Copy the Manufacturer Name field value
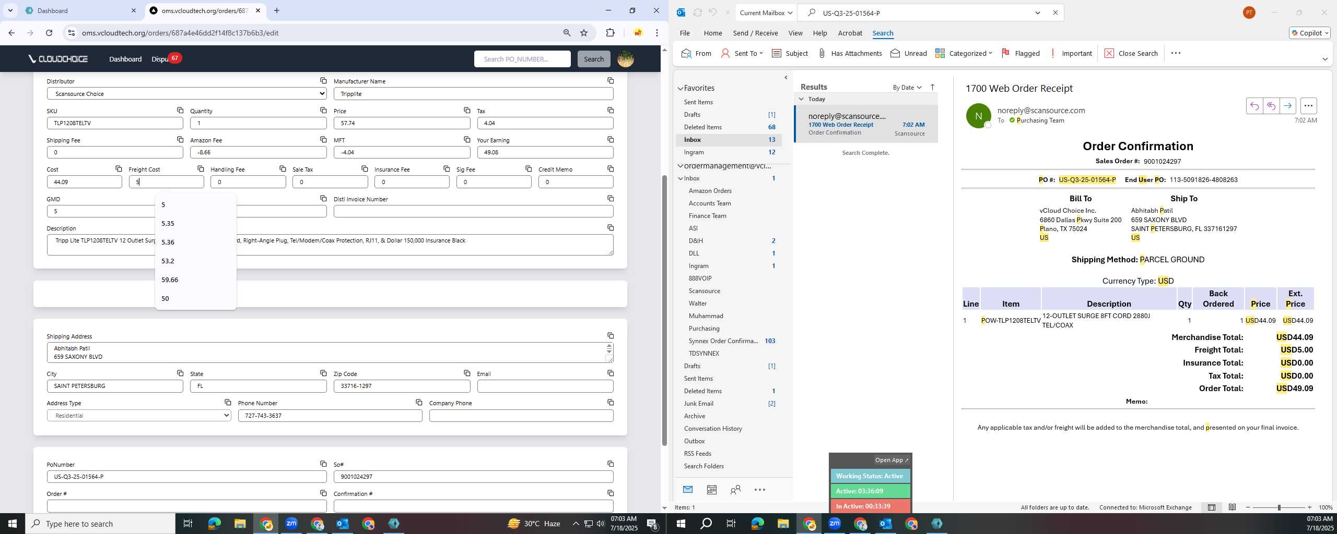This screenshot has height=534, width=1337. pos(611,80)
